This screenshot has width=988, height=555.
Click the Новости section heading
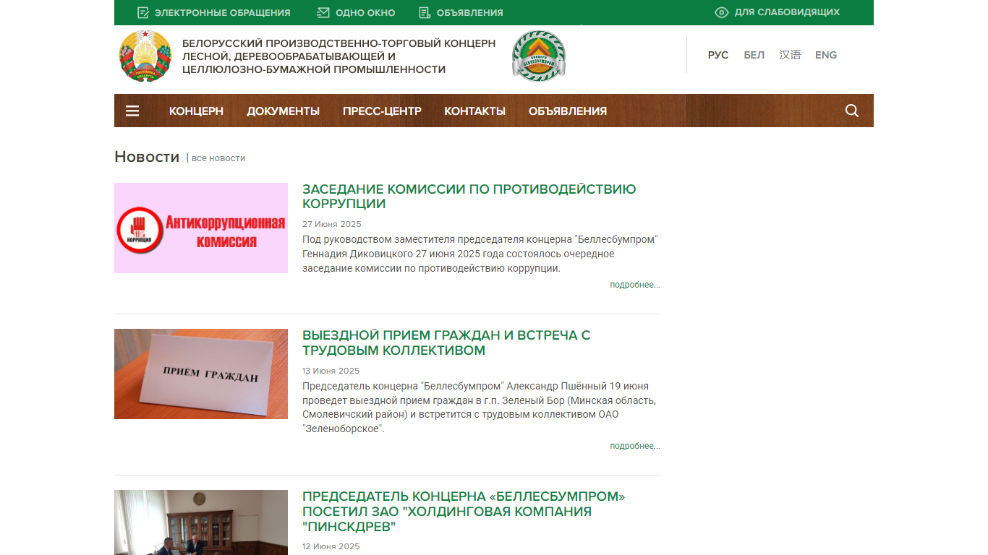[x=147, y=157]
